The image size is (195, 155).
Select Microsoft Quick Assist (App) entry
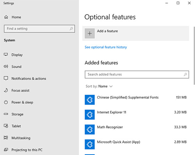coord(136,144)
